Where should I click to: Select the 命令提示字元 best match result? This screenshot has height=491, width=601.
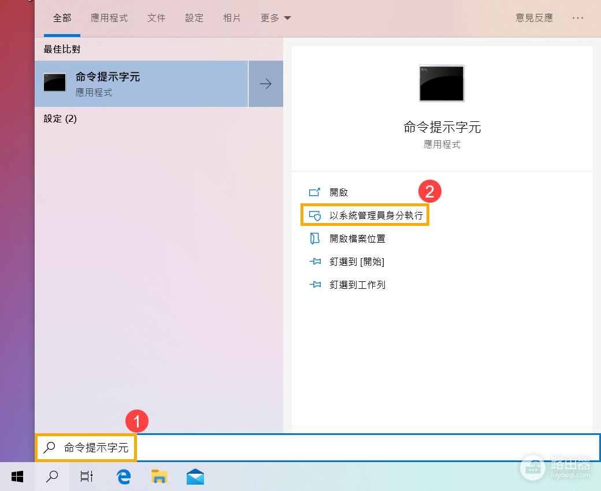142,84
